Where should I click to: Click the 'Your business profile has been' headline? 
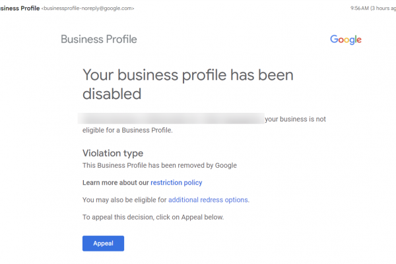tap(188, 74)
